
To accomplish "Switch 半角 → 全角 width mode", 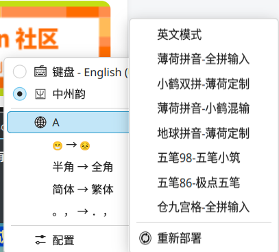I will pyautogui.click(x=83, y=166).
